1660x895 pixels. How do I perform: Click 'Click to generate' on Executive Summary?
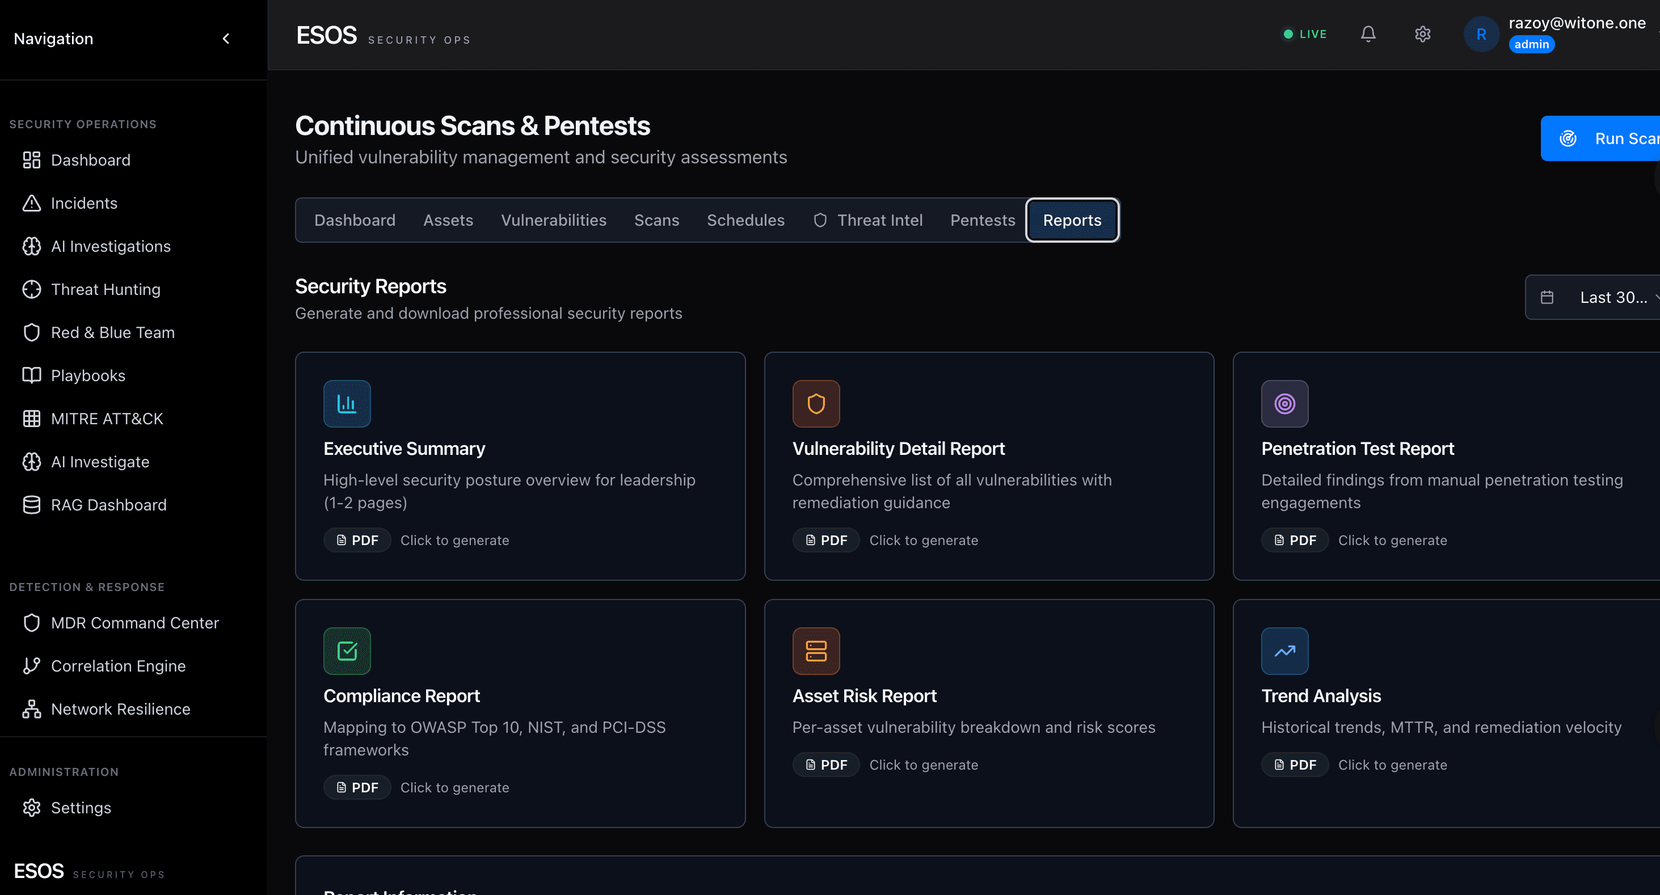(x=455, y=540)
